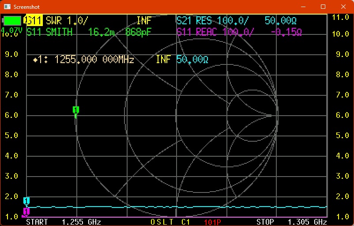Click the cyan marker 1 flag
354x226 pixels.
coord(26,201)
